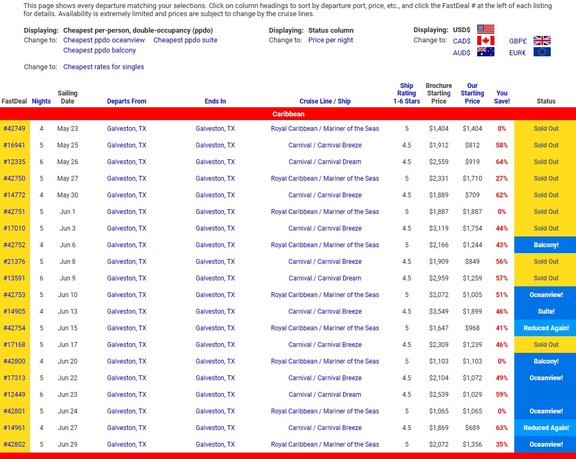Open Carnival cruise line link on Jun 9 row
This screenshot has width=576, height=459.
[x=300, y=278]
